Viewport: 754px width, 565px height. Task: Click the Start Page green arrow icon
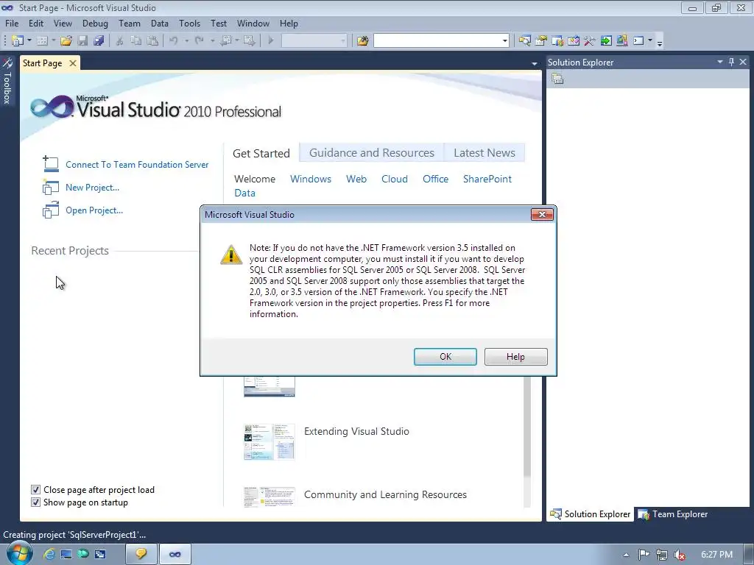tap(606, 41)
